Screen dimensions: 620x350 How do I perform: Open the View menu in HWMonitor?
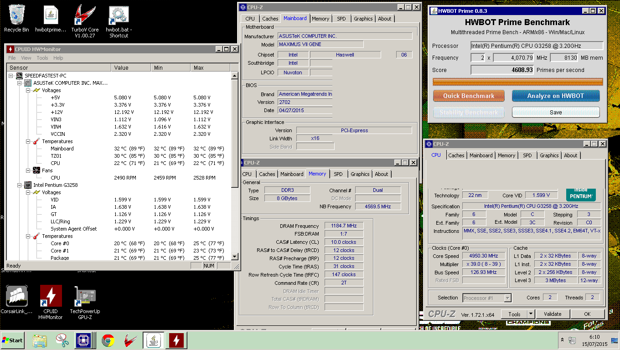26,58
